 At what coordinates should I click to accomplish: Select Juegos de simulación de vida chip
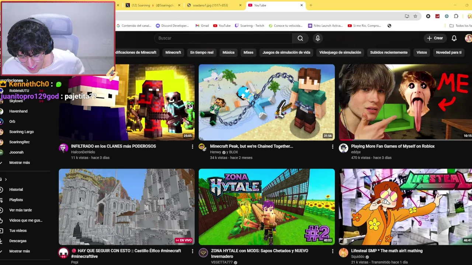(286, 52)
